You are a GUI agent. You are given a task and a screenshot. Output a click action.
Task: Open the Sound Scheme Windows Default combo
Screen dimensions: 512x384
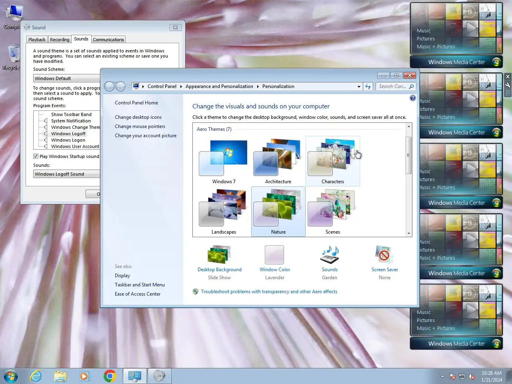66,78
